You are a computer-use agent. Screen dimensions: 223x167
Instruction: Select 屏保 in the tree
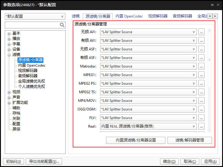tap(16, 129)
